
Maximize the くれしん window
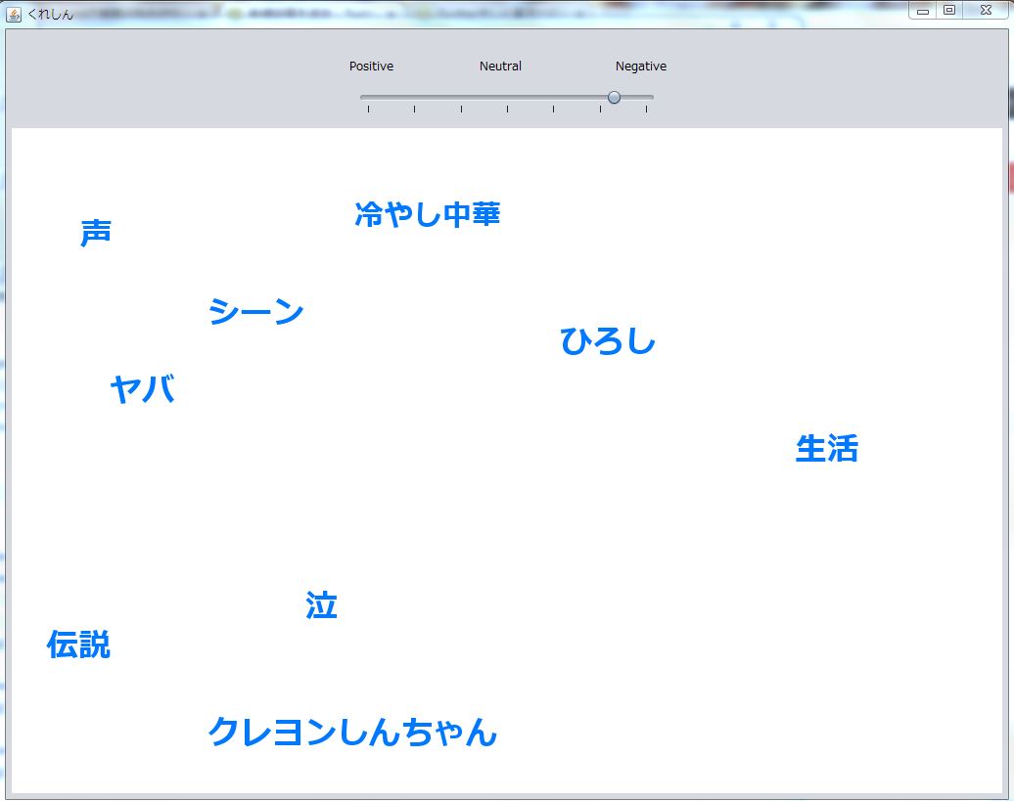pos(949,11)
